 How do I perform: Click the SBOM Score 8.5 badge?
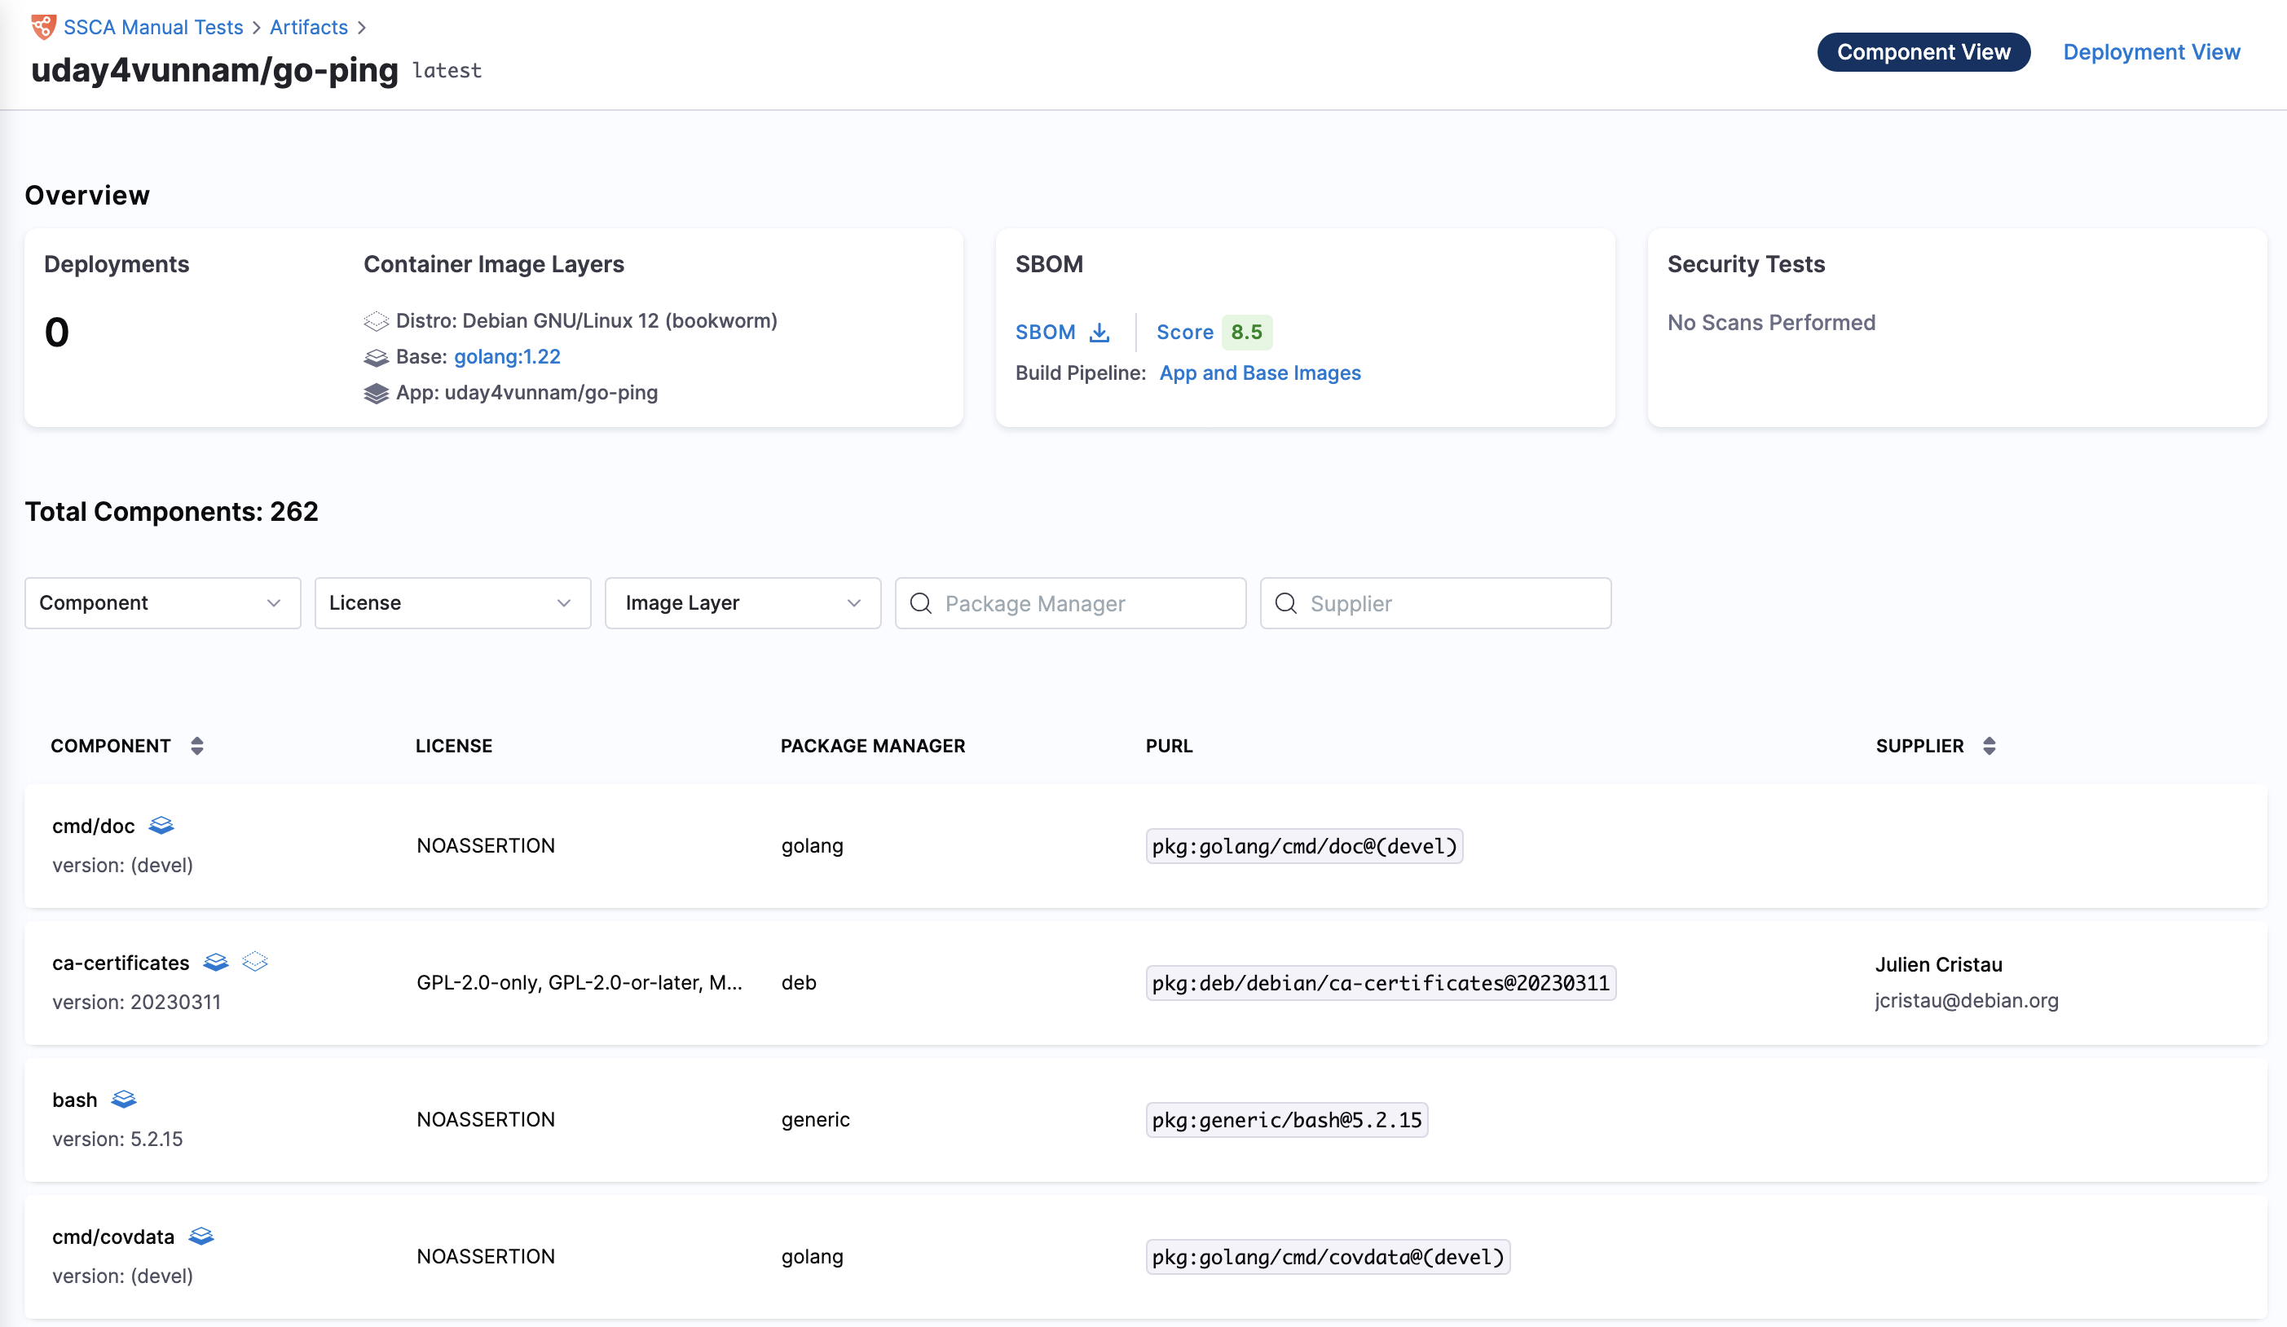point(1246,333)
